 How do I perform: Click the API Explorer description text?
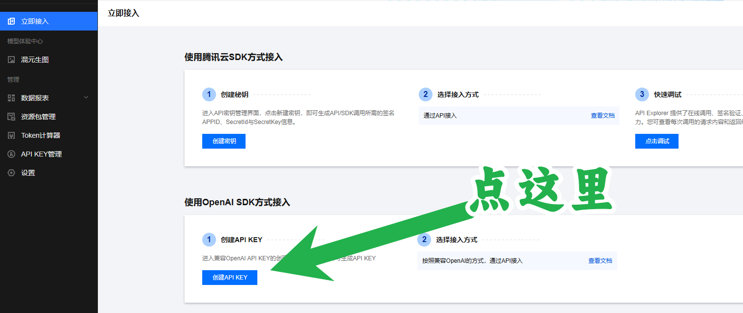(x=689, y=117)
